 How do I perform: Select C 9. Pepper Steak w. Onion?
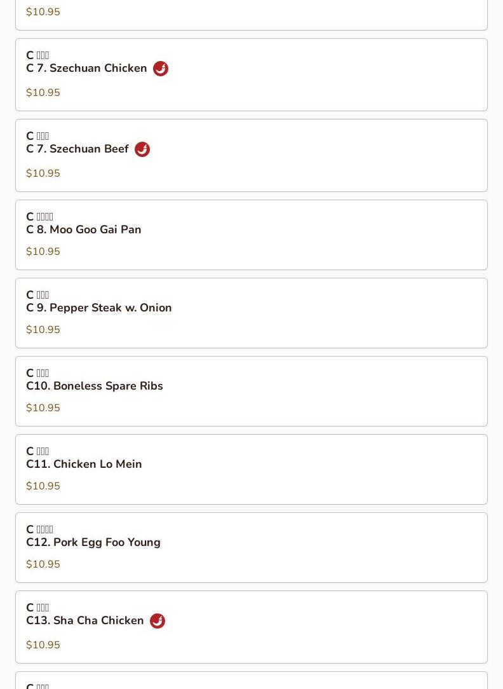tap(99, 308)
